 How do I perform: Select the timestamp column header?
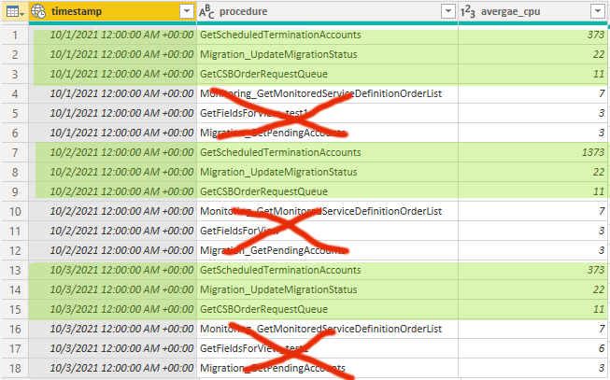113,11
